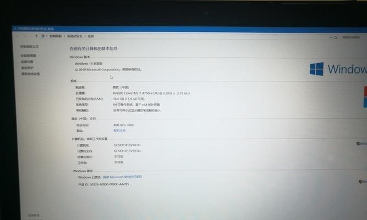
Task: Click the Windows 已激活 activation status text
Action: coord(89,178)
